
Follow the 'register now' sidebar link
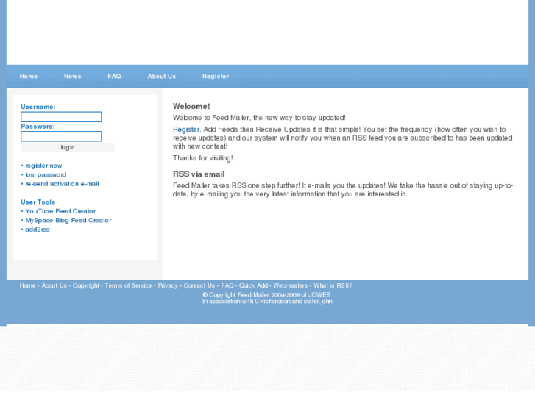(x=43, y=166)
